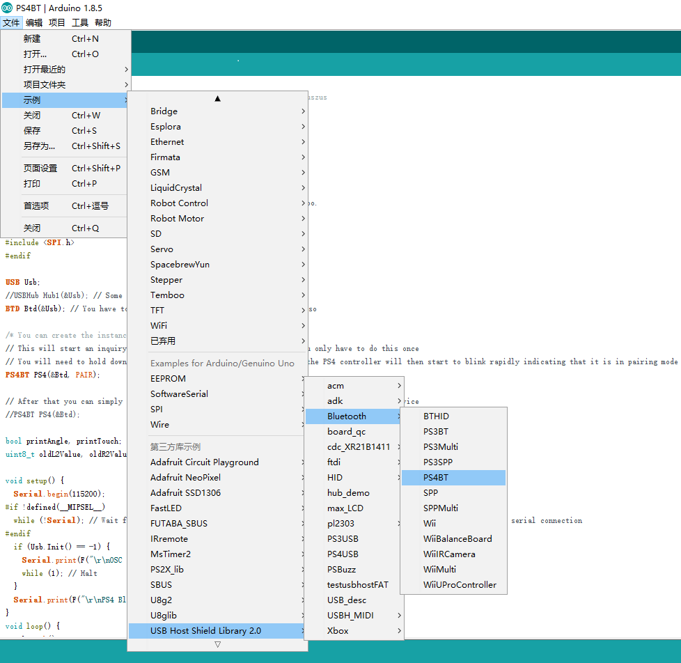The width and height of the screenshot is (681, 663).
Task: Expand the LiquidCrystal examples submenu
Action: click(x=217, y=188)
